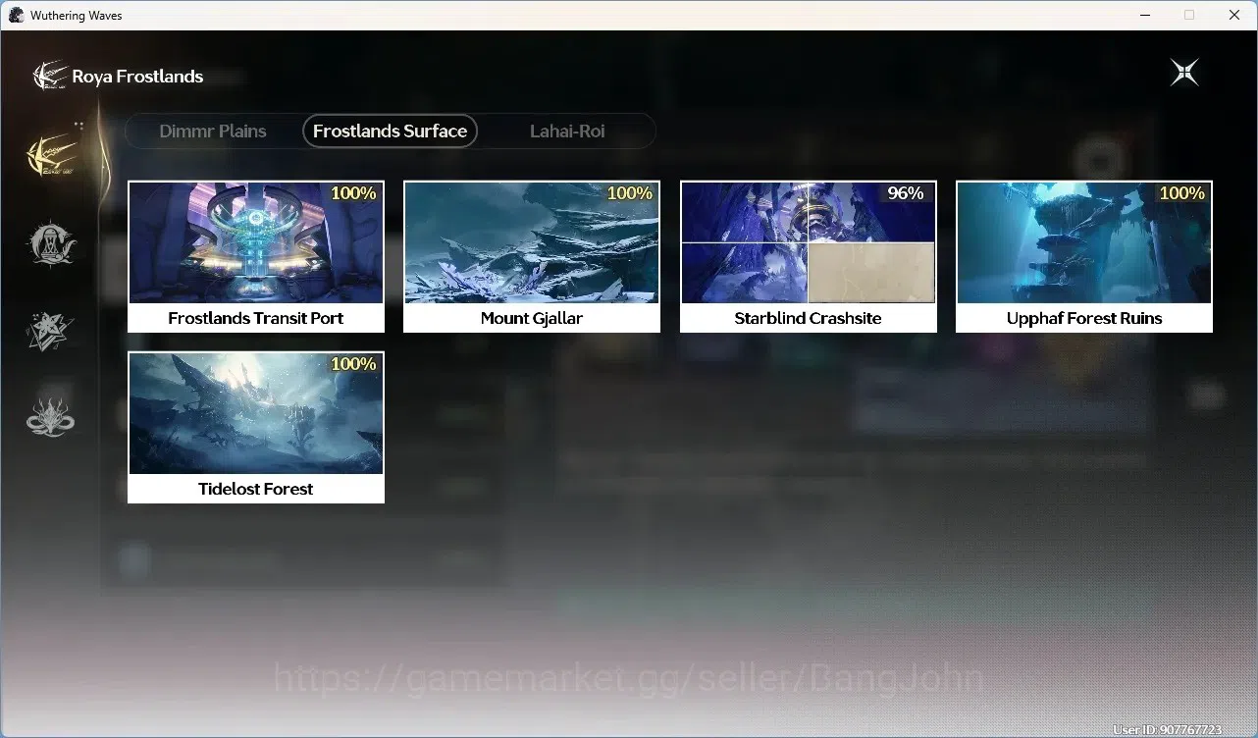Open the Tidelost Forest area card
This screenshot has width=1258, height=738.
pyautogui.click(x=256, y=428)
